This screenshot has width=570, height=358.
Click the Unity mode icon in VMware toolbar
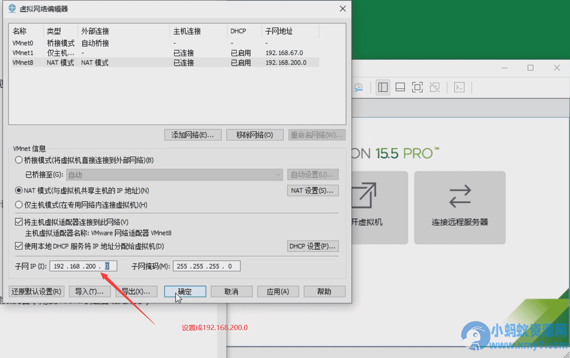pyautogui.click(x=435, y=87)
